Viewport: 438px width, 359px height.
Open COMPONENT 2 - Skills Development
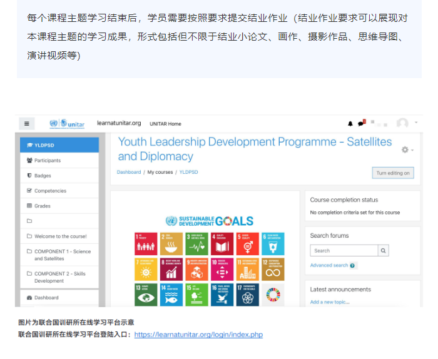[59, 277]
